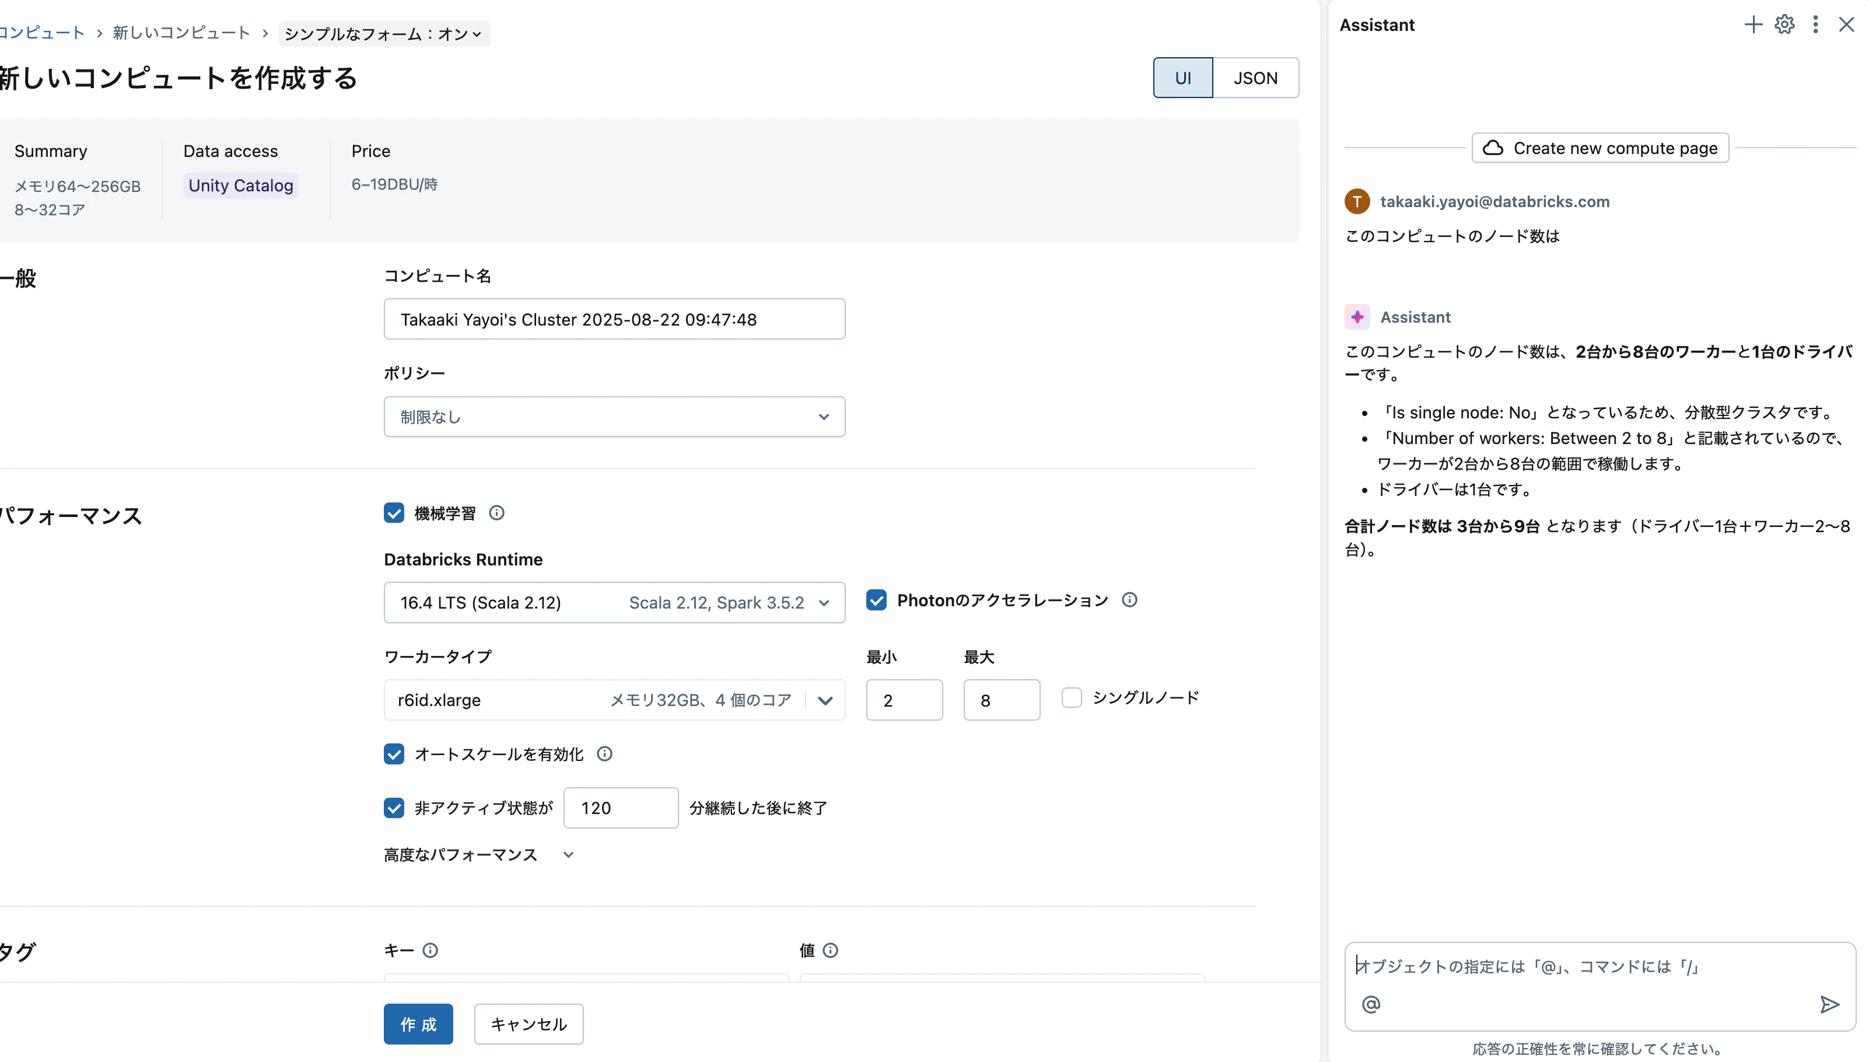This screenshot has height=1062, width=1869.
Task: Toggle Photonのアクセラレーション checkbox
Action: (876, 600)
